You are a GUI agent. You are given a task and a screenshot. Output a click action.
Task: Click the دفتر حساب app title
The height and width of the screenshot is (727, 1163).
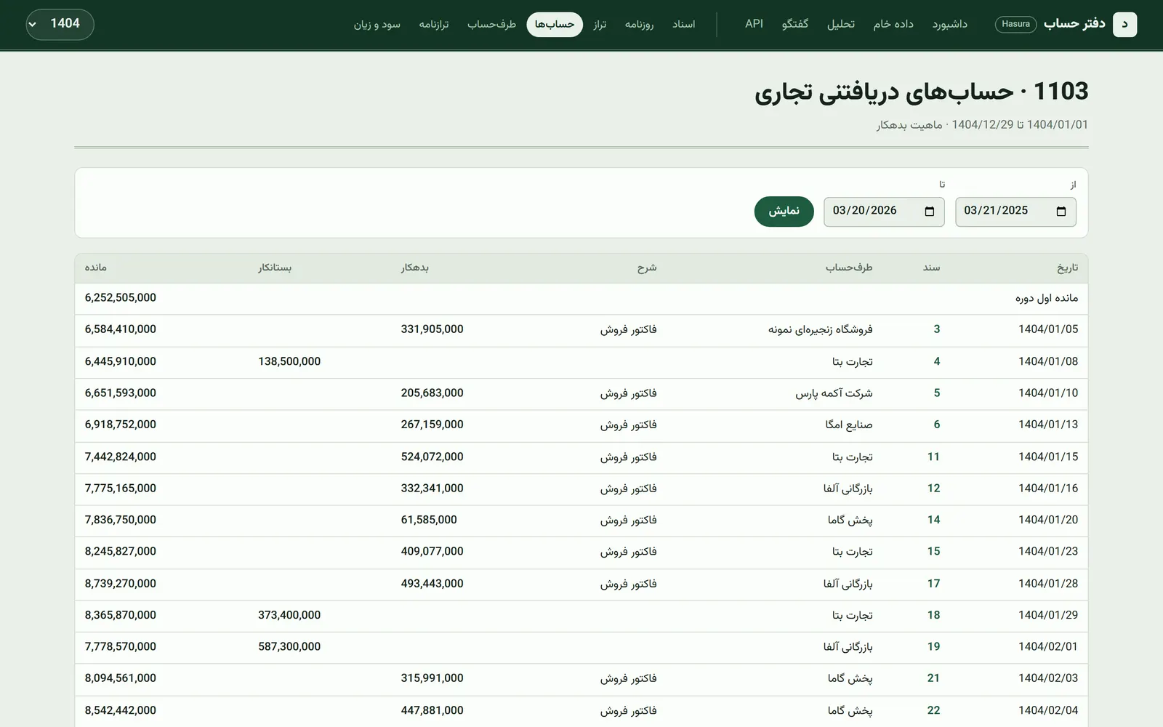tap(1074, 24)
